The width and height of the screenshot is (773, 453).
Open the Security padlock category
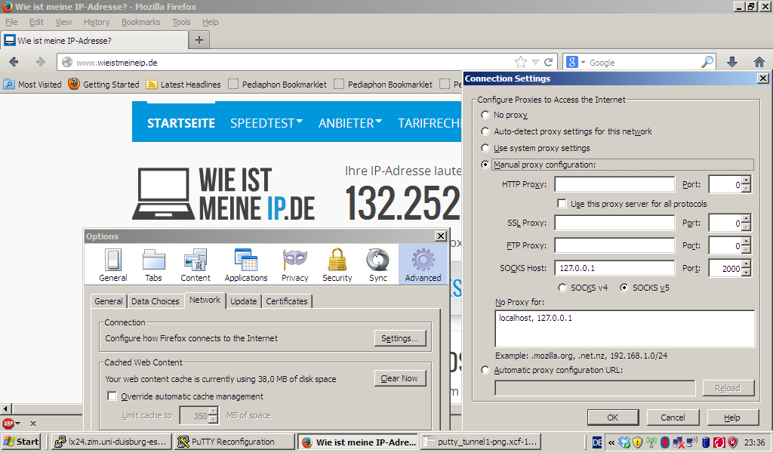click(337, 265)
